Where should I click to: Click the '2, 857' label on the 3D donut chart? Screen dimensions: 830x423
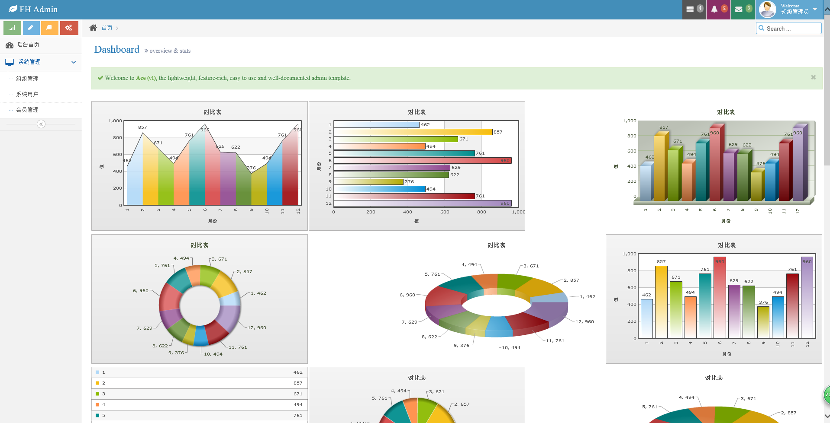(x=571, y=280)
